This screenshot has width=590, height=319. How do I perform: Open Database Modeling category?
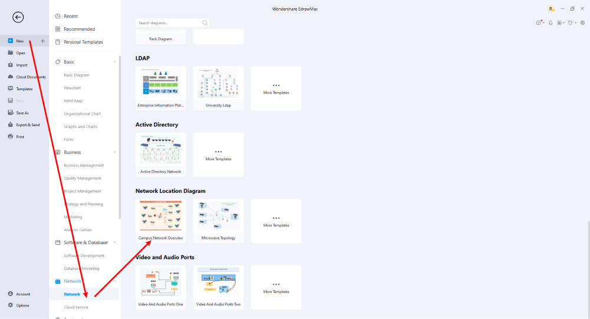81,268
